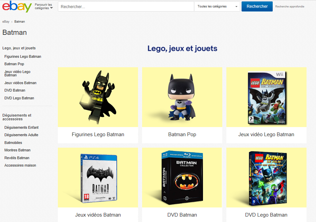Focus the Rechercher search field

coord(126,7)
